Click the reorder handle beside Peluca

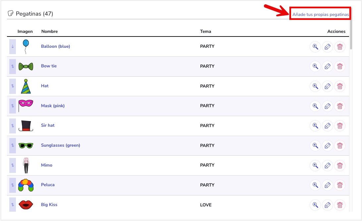point(13,185)
